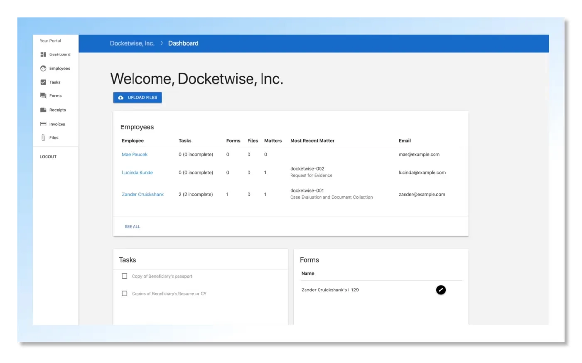This screenshot has width=582, height=363.
Task: Mark Copies of Beneficiary's Resume or CV complete
Action: point(124,293)
